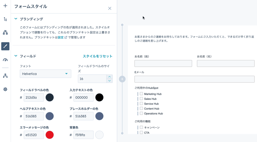
Task: Collapse the ブランディング section
Action: click(16, 19)
